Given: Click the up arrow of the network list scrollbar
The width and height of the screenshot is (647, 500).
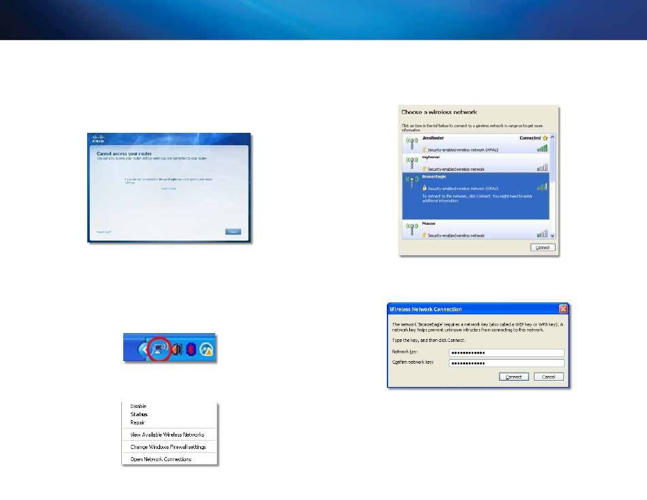Looking at the screenshot, I should (552, 137).
